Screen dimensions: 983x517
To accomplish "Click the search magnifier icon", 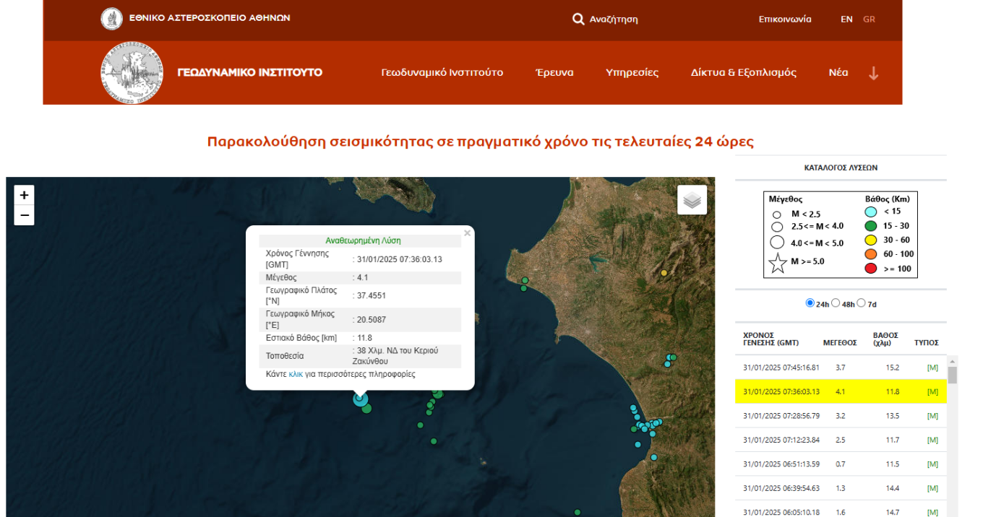I will 578,19.
